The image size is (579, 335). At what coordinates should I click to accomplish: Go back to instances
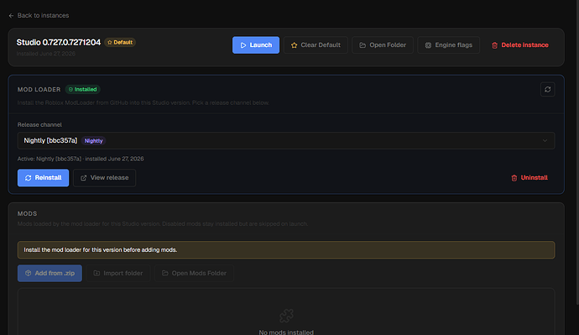click(39, 15)
